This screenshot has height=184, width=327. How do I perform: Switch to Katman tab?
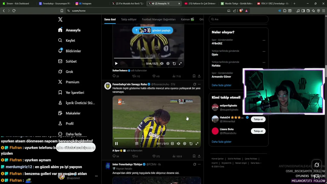click(188, 19)
